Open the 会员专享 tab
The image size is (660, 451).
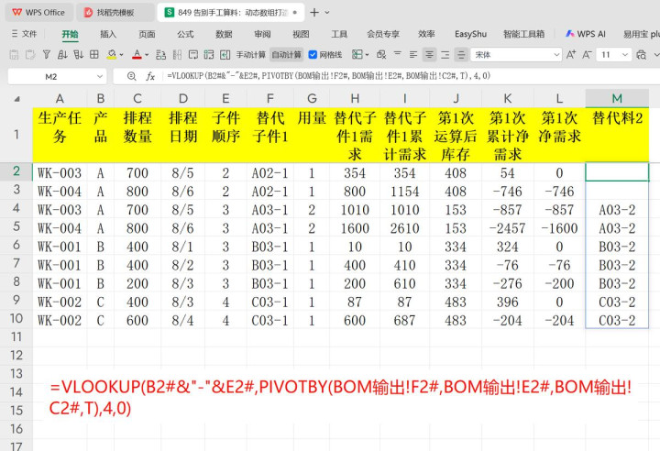[383, 34]
